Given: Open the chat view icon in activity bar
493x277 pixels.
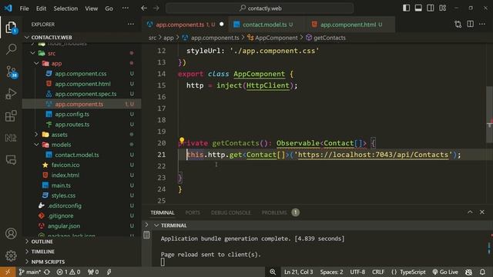Looking at the screenshot, I should [11, 160].
